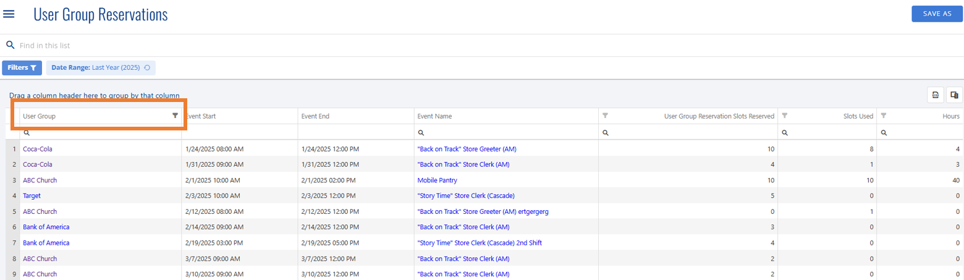964x280 pixels.
Task: Open "Back on Track" Store Clerk (AM) event in row 8
Action: click(x=463, y=258)
